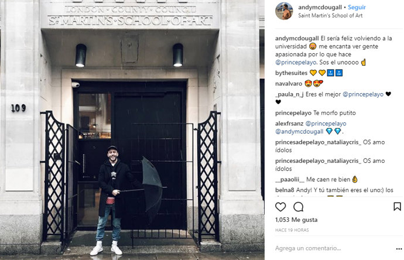Open the HACE 19 HORAS timestamp
Image resolution: width=404 pixels, height=260 pixels.
pyautogui.click(x=292, y=230)
